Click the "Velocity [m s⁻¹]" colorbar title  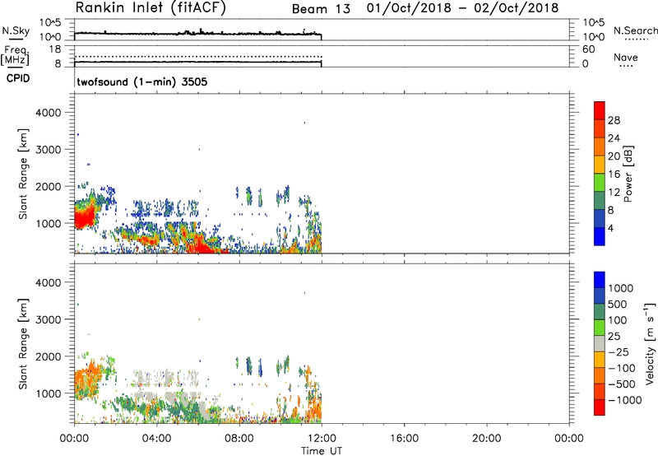tap(650, 343)
